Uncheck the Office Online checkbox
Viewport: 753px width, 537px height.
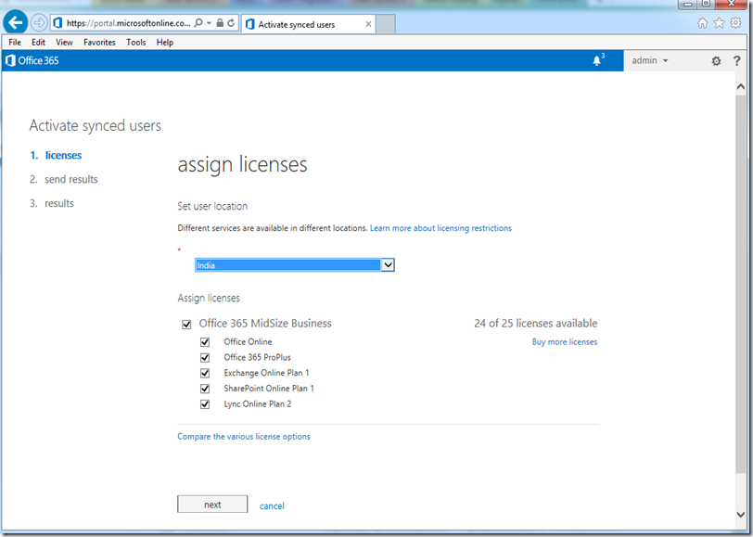coord(205,342)
